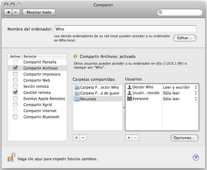
Task: Select Compartir Web service row
Action: point(37,80)
